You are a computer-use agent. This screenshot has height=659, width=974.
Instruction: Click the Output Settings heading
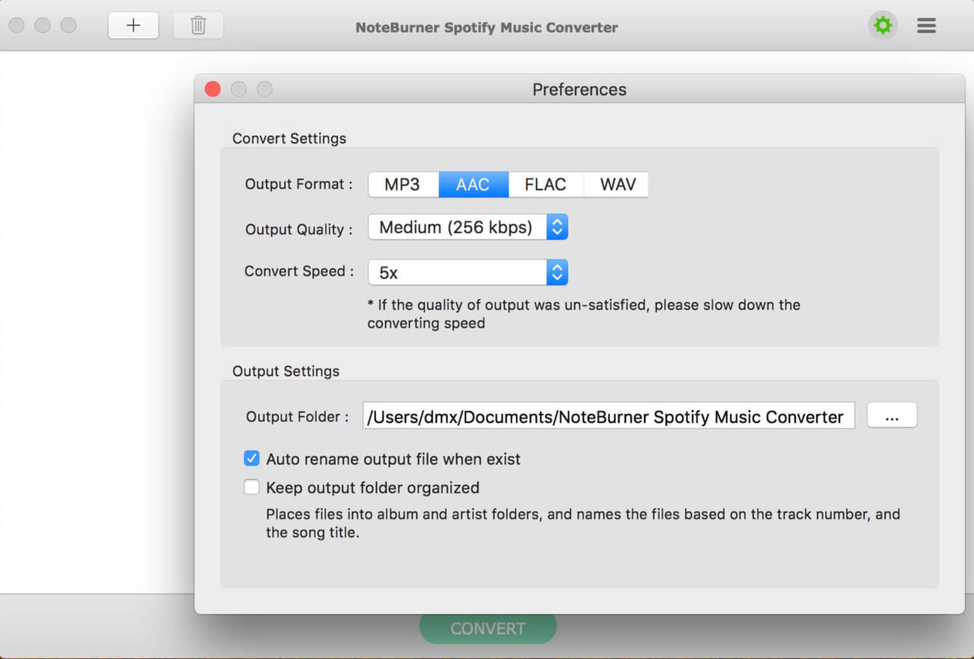[286, 371]
